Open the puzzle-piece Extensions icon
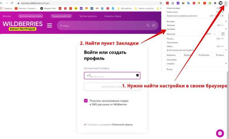This screenshot has height=139, width=229. [215, 3]
